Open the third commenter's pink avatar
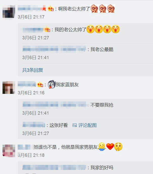 9,151
